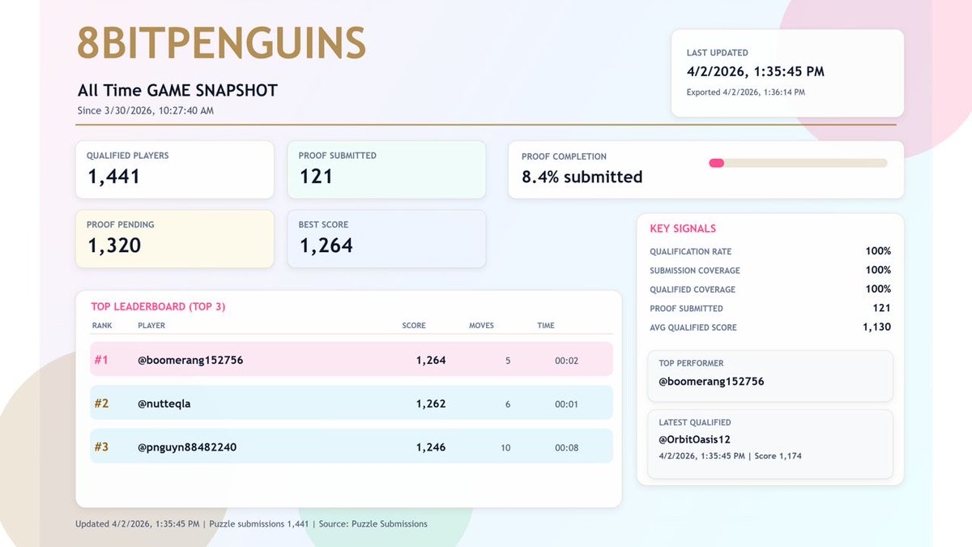Select the Proof Pending card
Screen dimensions: 972x547
click(x=174, y=238)
